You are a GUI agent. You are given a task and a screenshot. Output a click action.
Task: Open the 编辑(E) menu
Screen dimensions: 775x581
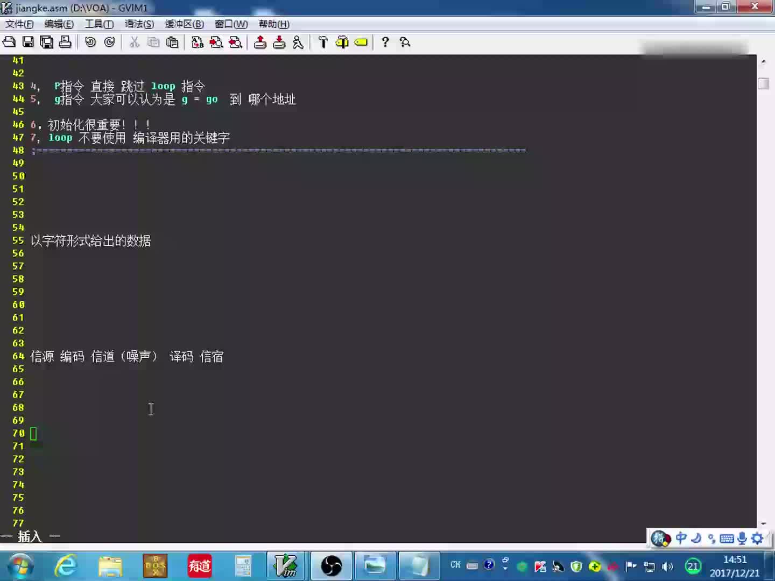pyautogui.click(x=59, y=24)
